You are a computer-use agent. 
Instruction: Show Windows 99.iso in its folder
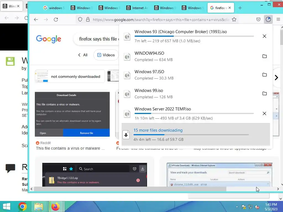[x=264, y=94]
